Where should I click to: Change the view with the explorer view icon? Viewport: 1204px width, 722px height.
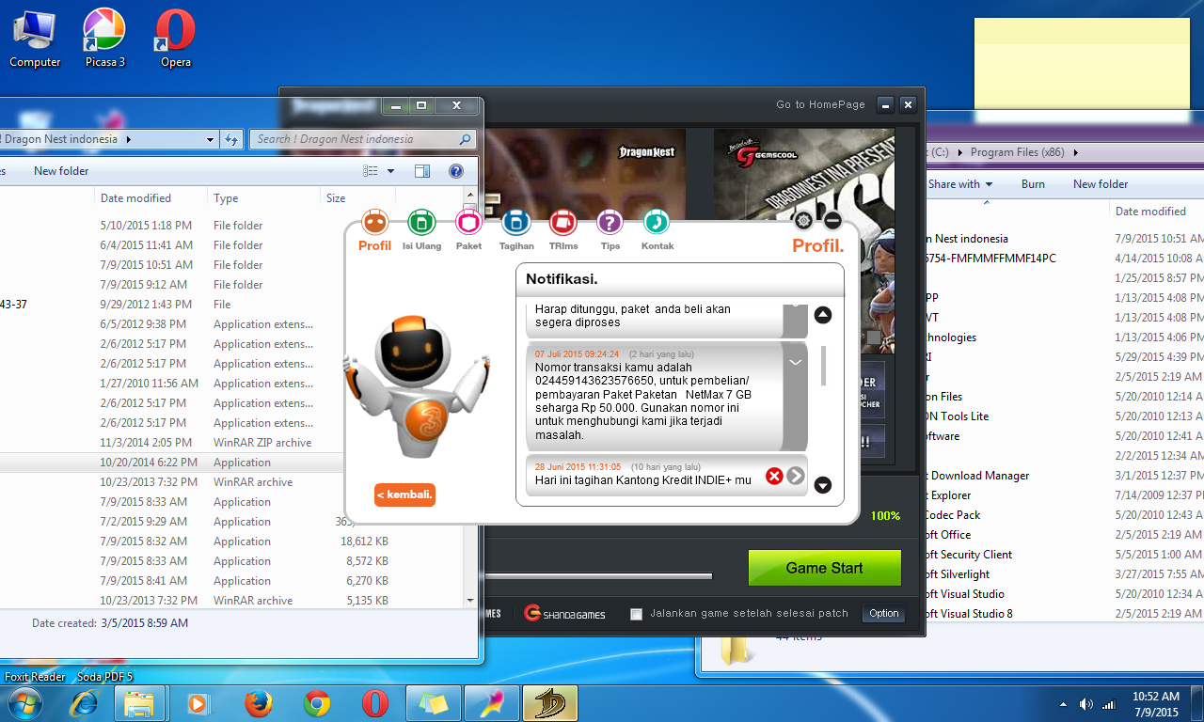coord(371,171)
